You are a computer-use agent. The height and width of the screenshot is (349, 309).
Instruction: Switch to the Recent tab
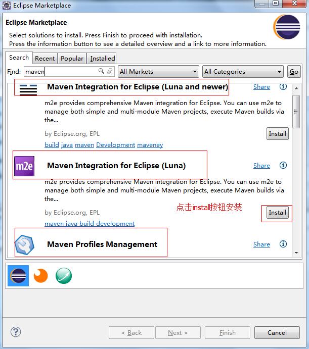coord(45,58)
